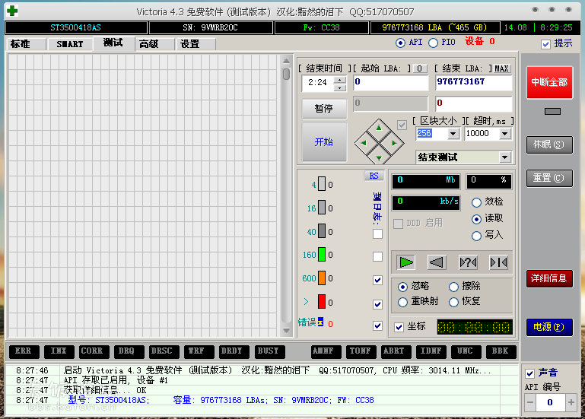585x419 pixels.
Task: Click the down arrow in the diamond navigator
Action: click(379, 158)
